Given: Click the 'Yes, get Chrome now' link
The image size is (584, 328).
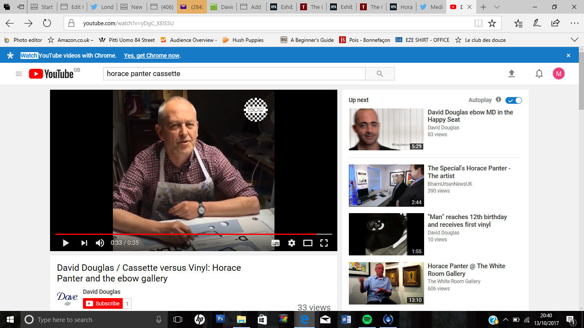Looking at the screenshot, I should tap(152, 56).
